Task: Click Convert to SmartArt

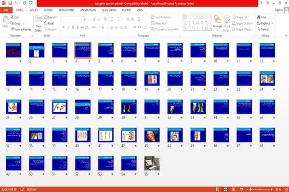Action: click(x=165, y=29)
